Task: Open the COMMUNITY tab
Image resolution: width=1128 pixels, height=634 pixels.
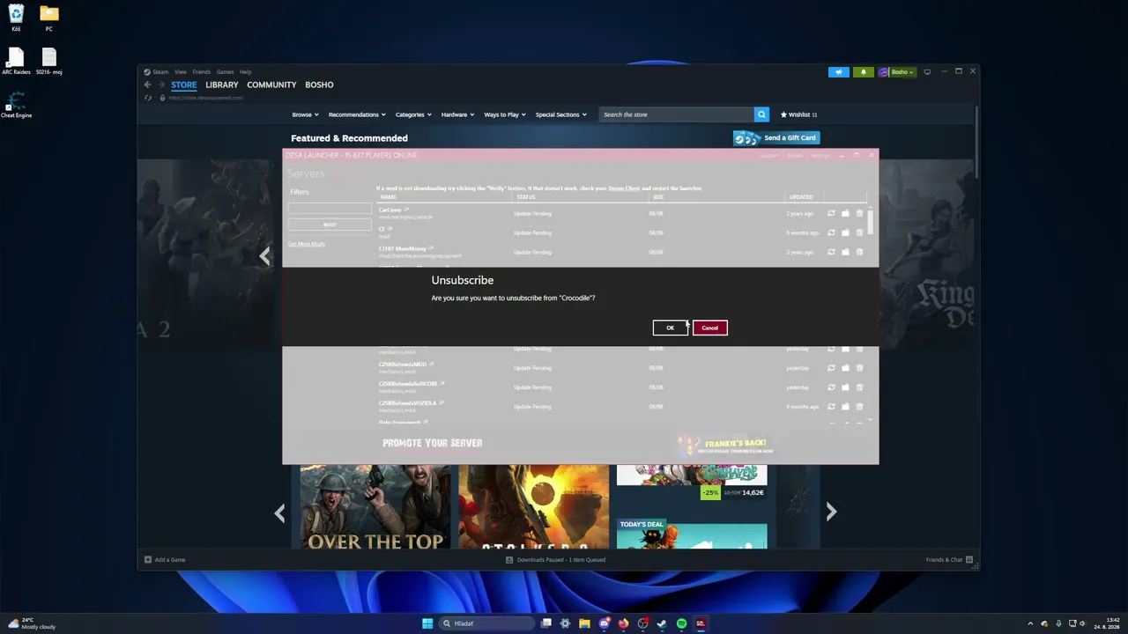Action: 271,85
